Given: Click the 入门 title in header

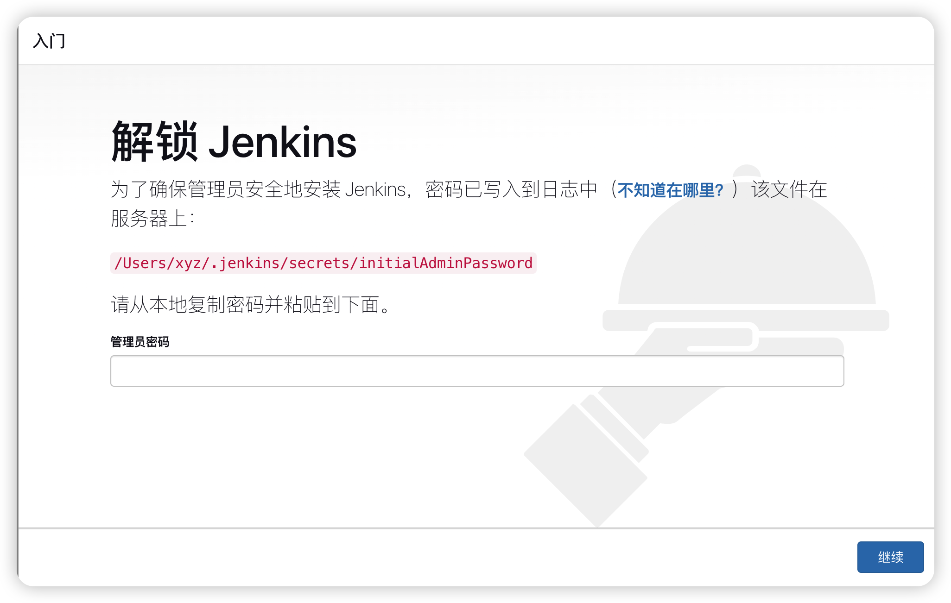Looking at the screenshot, I should [49, 41].
